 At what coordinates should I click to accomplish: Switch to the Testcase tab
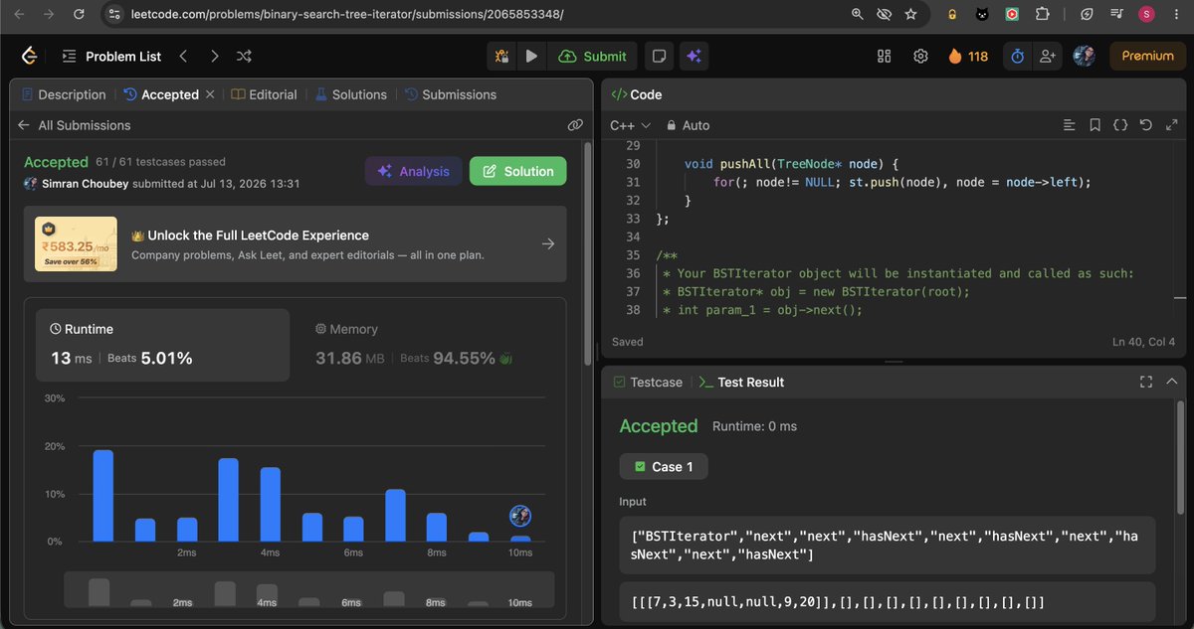click(648, 382)
